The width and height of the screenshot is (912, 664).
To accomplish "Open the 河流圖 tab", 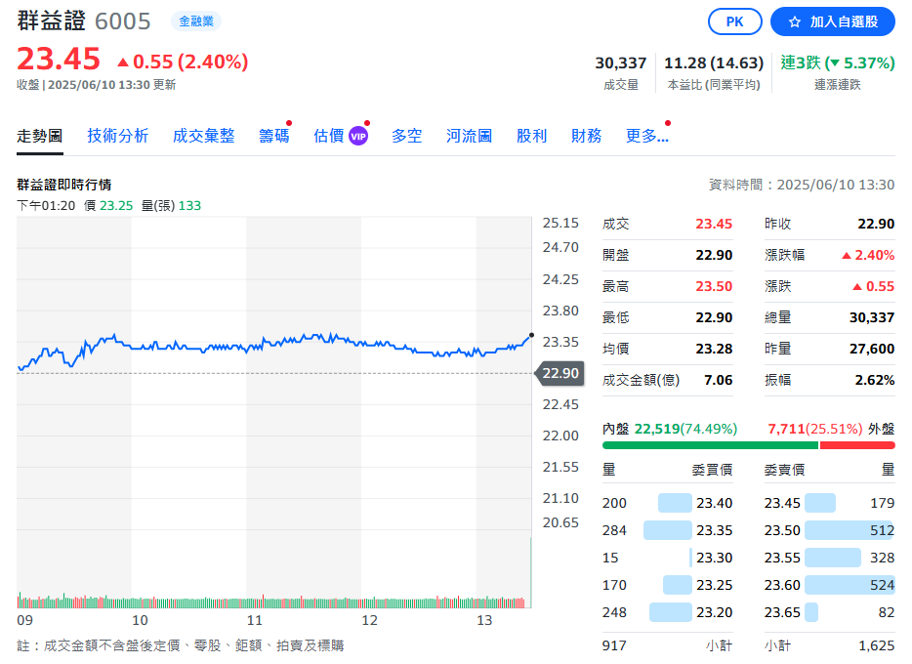I will (x=469, y=136).
